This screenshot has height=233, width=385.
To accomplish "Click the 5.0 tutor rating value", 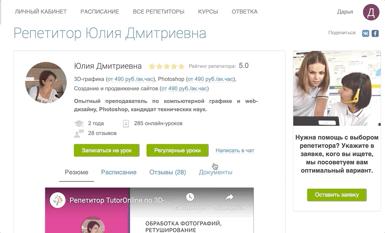I will point(244,66).
